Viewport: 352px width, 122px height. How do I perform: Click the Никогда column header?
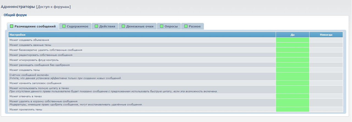(x=326, y=35)
